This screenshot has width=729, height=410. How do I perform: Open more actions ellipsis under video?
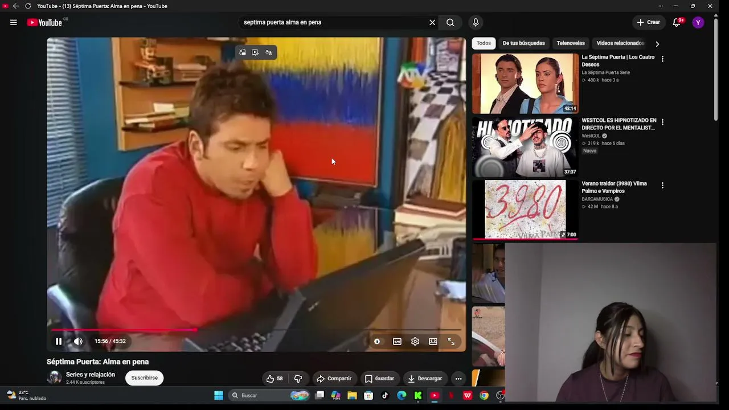pos(458,379)
